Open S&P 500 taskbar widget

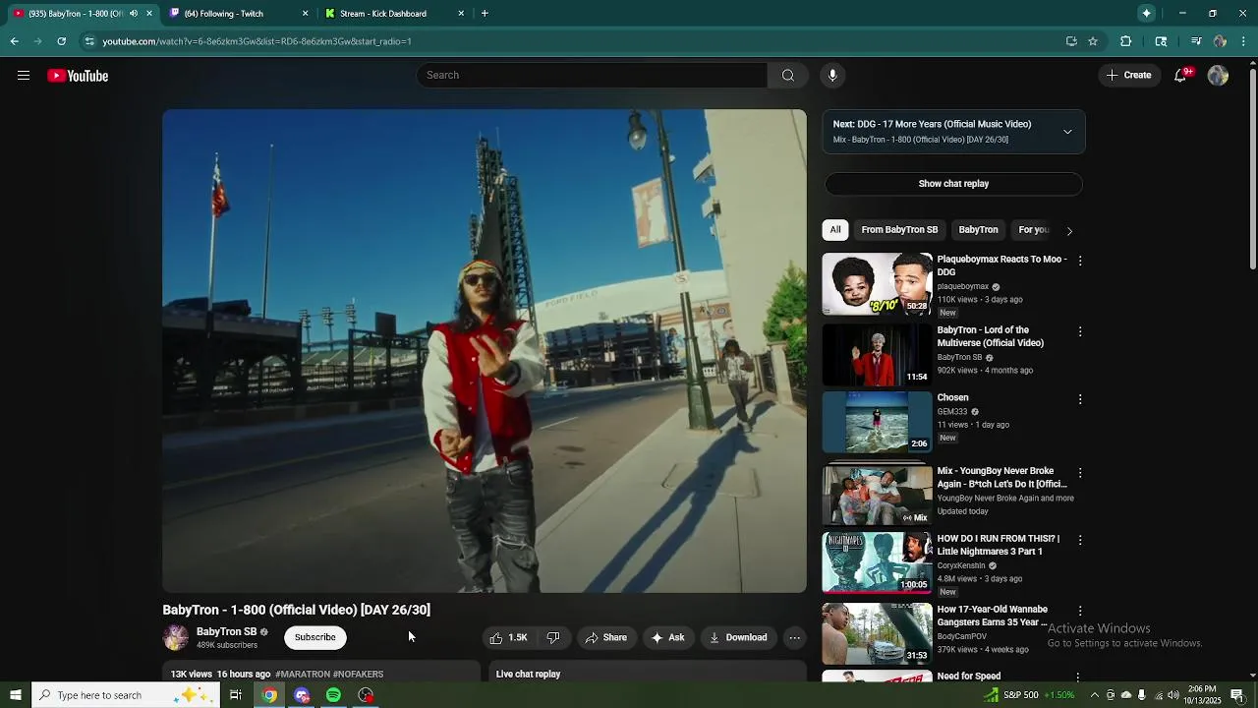1030,695
